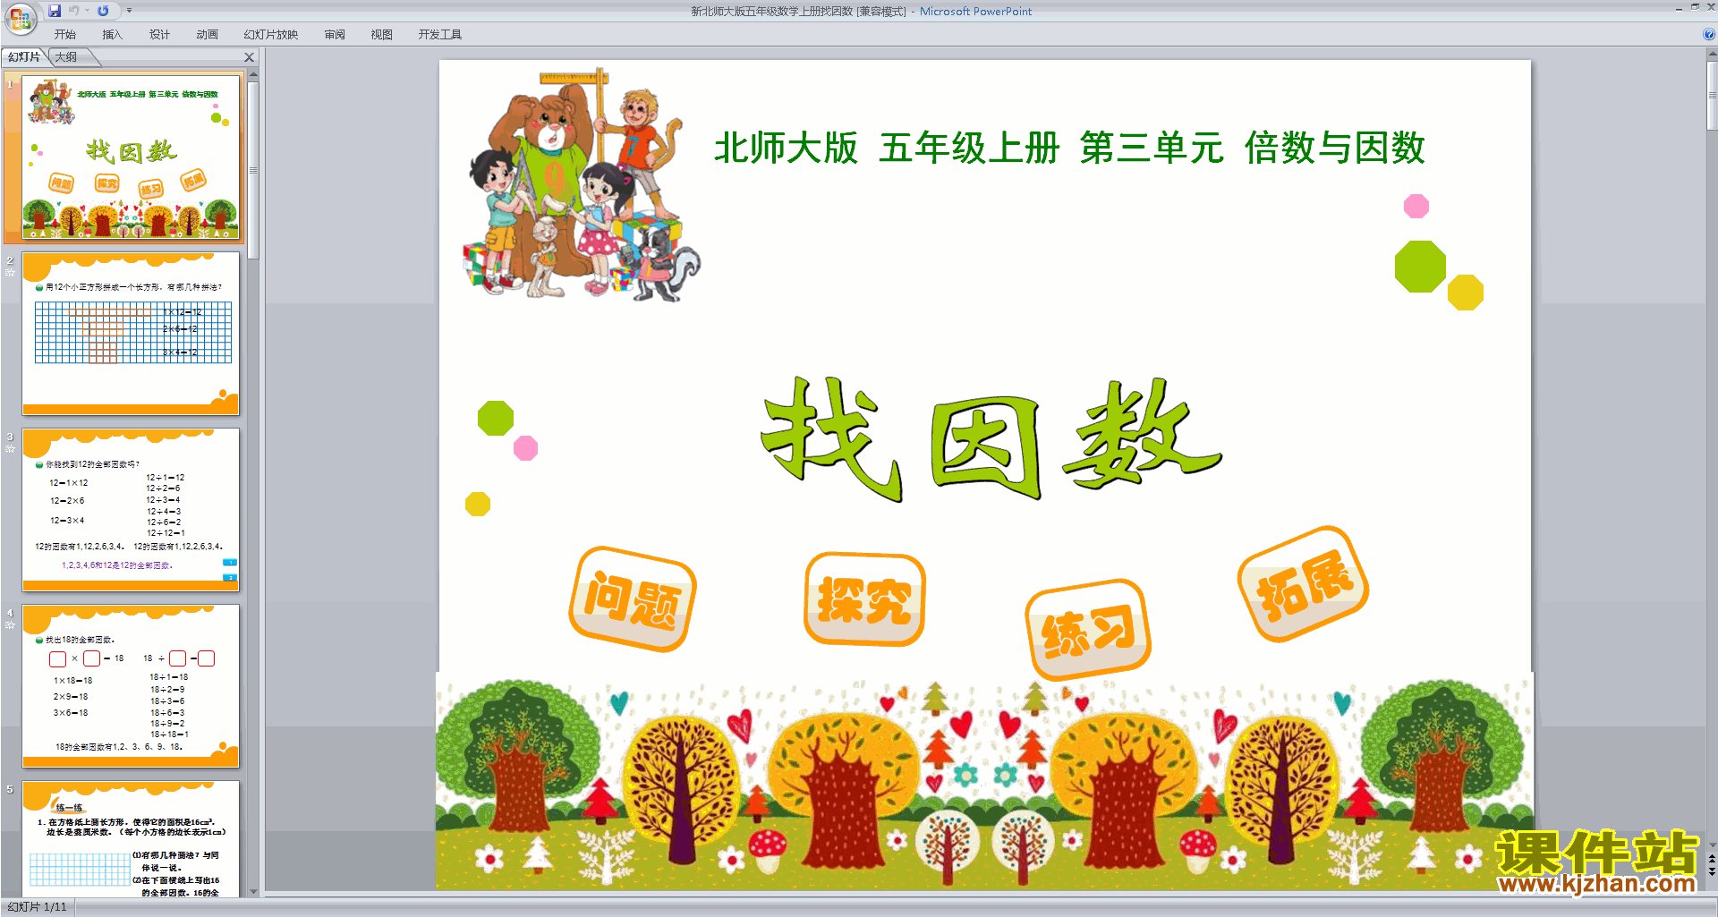Screen dimensions: 1718x917
Task: Go to next slide with double-down arrow
Action: click(x=1712, y=872)
